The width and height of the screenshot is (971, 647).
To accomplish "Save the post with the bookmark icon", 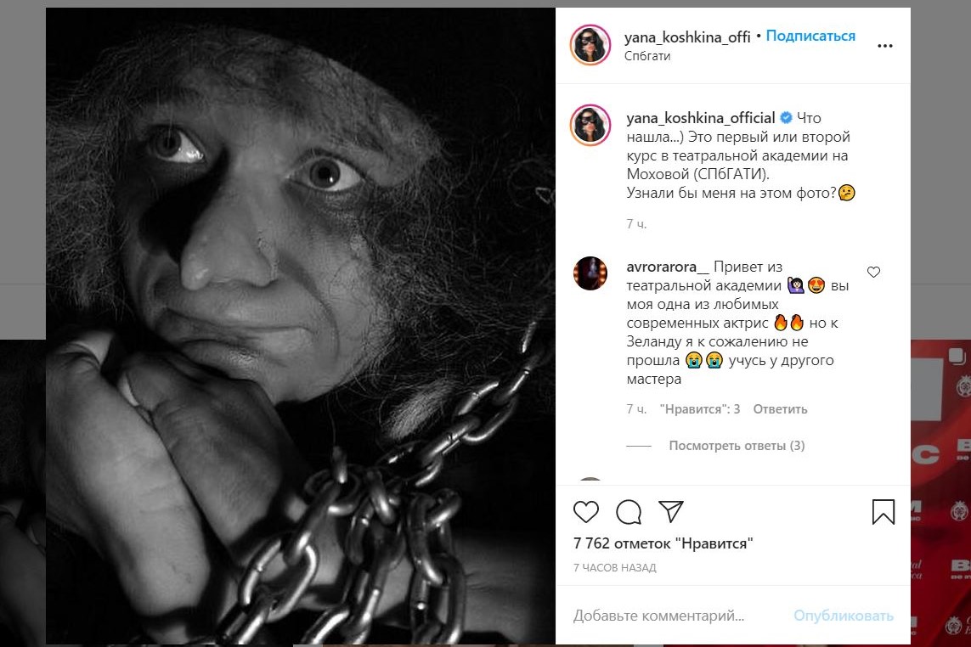I will point(883,511).
